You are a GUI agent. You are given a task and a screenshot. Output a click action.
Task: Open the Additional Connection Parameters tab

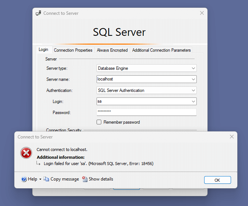161,50
